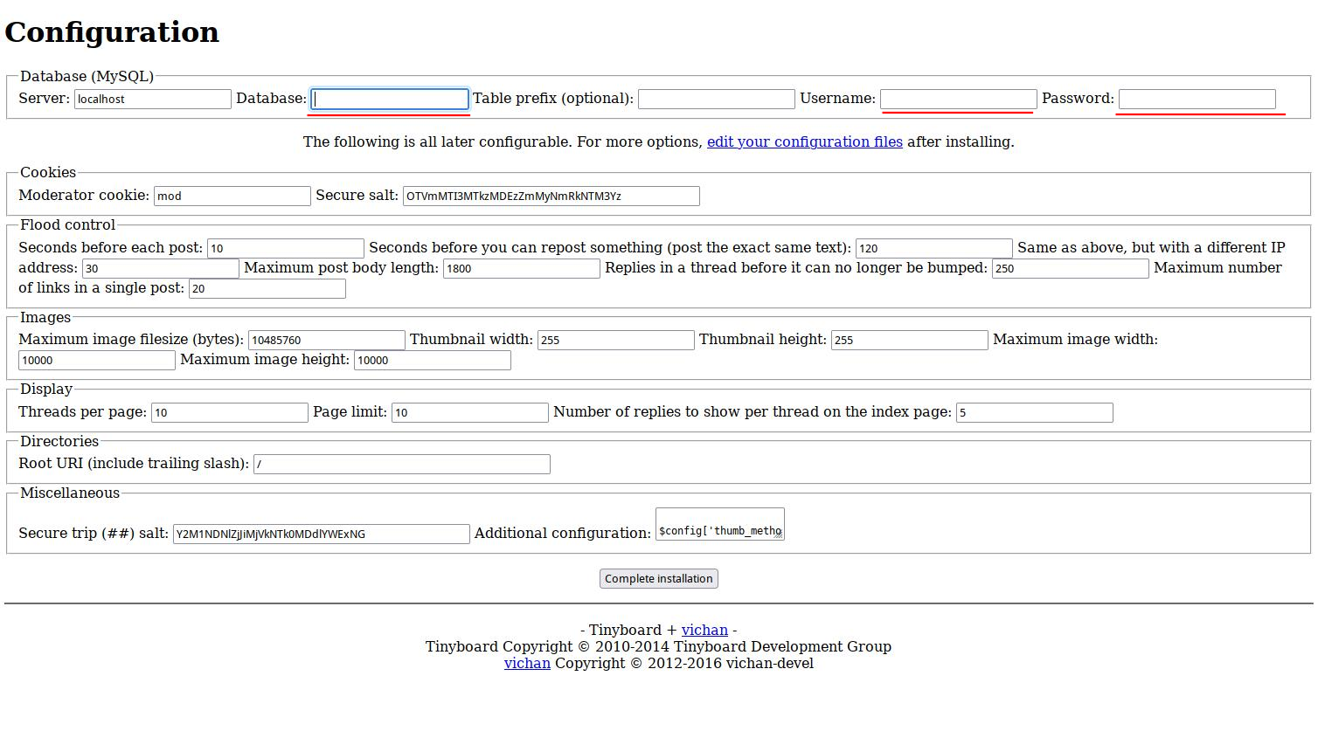Screen dimensions: 1318x731
Task: Focus the Database name field
Action: click(x=390, y=99)
